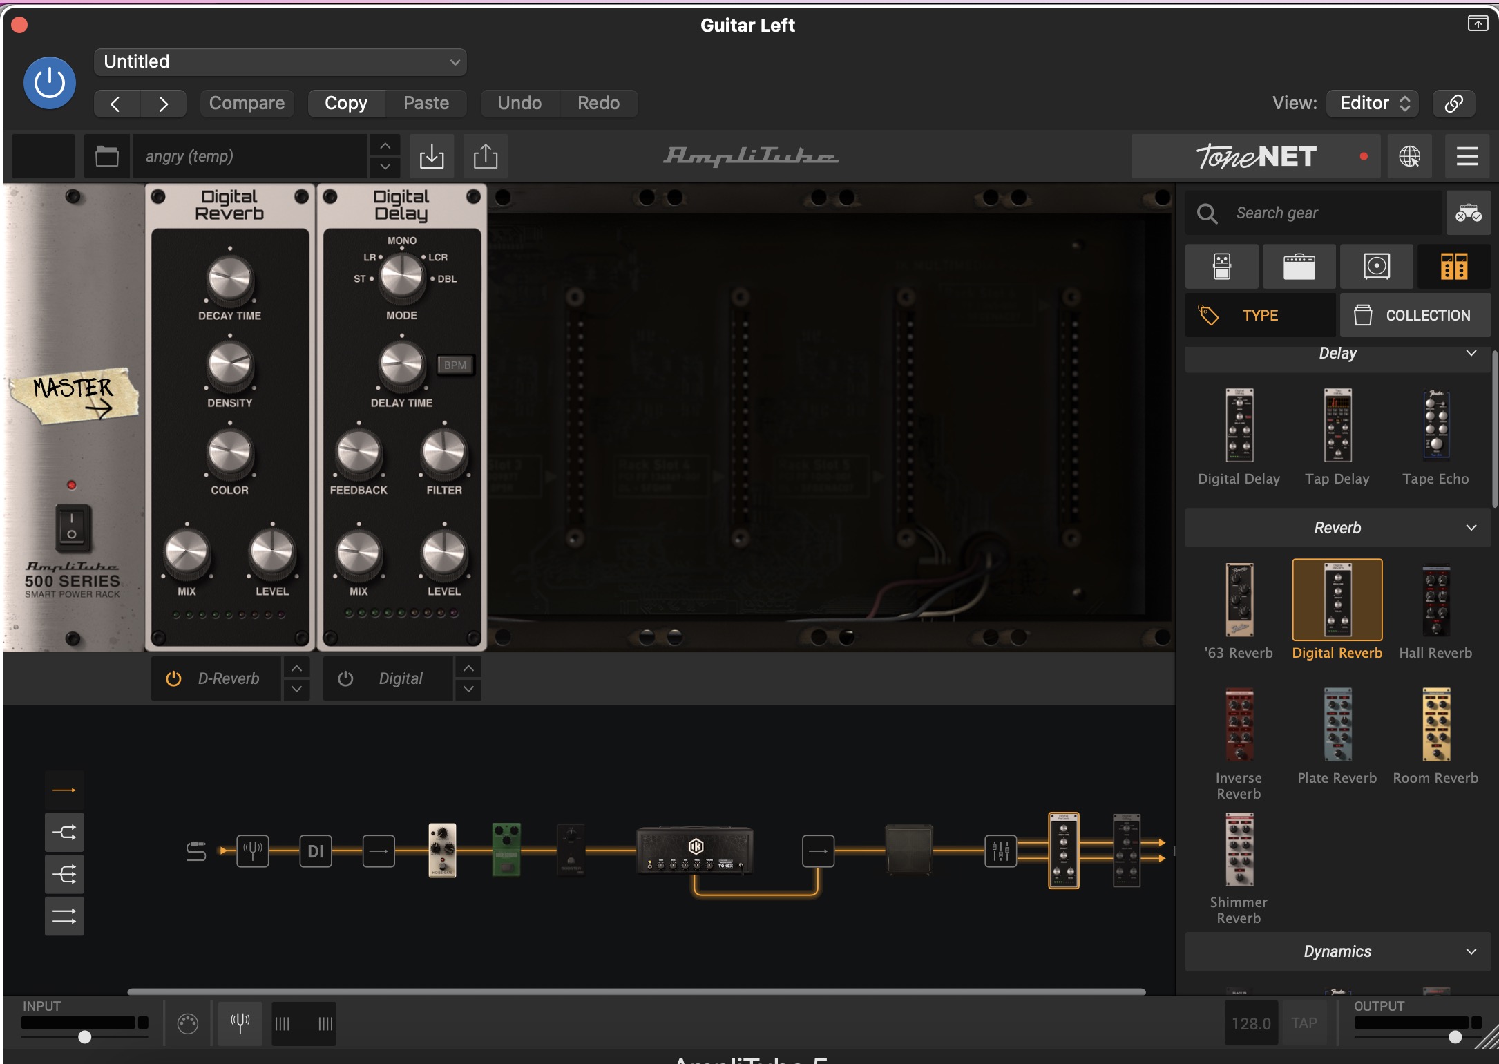Click D-Reverb slot up arrow
1499x1064 pixels.
click(296, 668)
